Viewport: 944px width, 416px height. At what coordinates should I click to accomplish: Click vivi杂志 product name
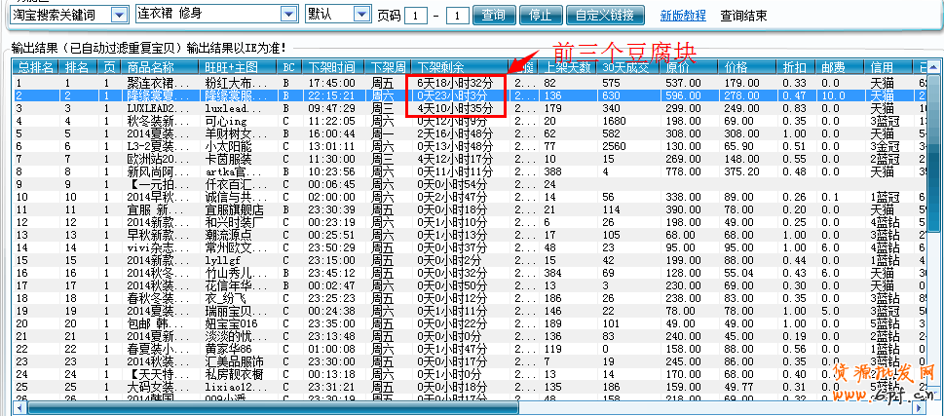[x=159, y=247]
